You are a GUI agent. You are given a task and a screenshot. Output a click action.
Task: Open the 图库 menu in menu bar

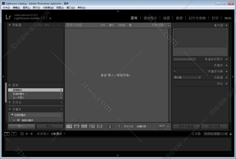point(26,8)
